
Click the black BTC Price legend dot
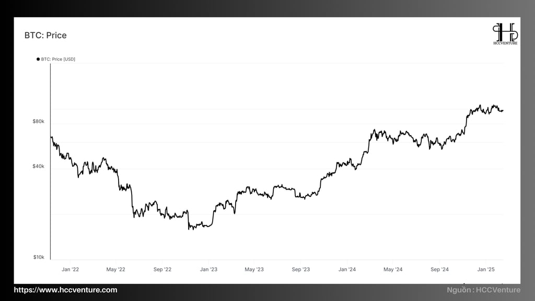[38, 59]
